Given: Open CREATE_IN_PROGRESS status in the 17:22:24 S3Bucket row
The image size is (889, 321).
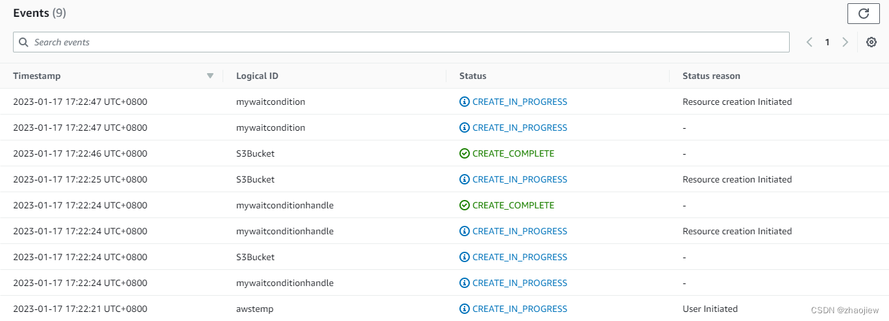Looking at the screenshot, I should 520,257.
